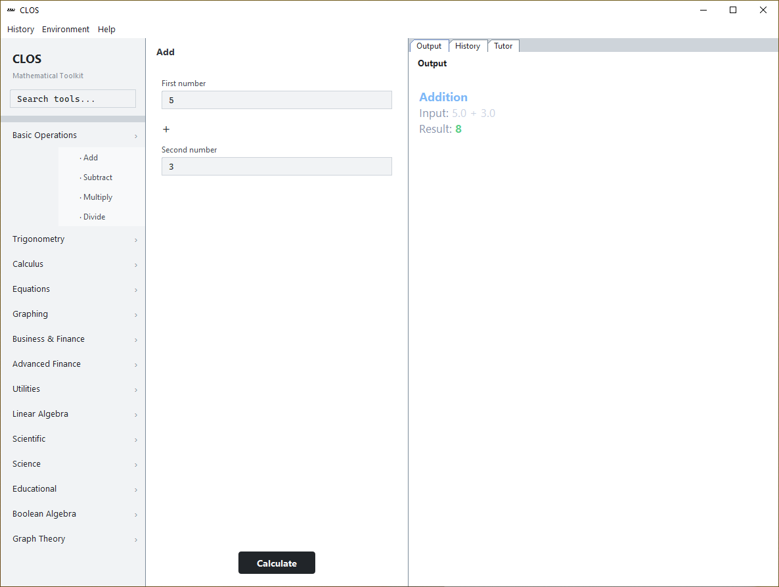
Task: Click the input text 5.0 + 3.0
Action: (x=474, y=113)
